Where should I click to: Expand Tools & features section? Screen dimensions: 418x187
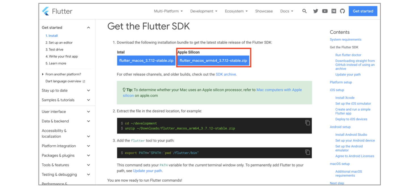tap(88, 165)
